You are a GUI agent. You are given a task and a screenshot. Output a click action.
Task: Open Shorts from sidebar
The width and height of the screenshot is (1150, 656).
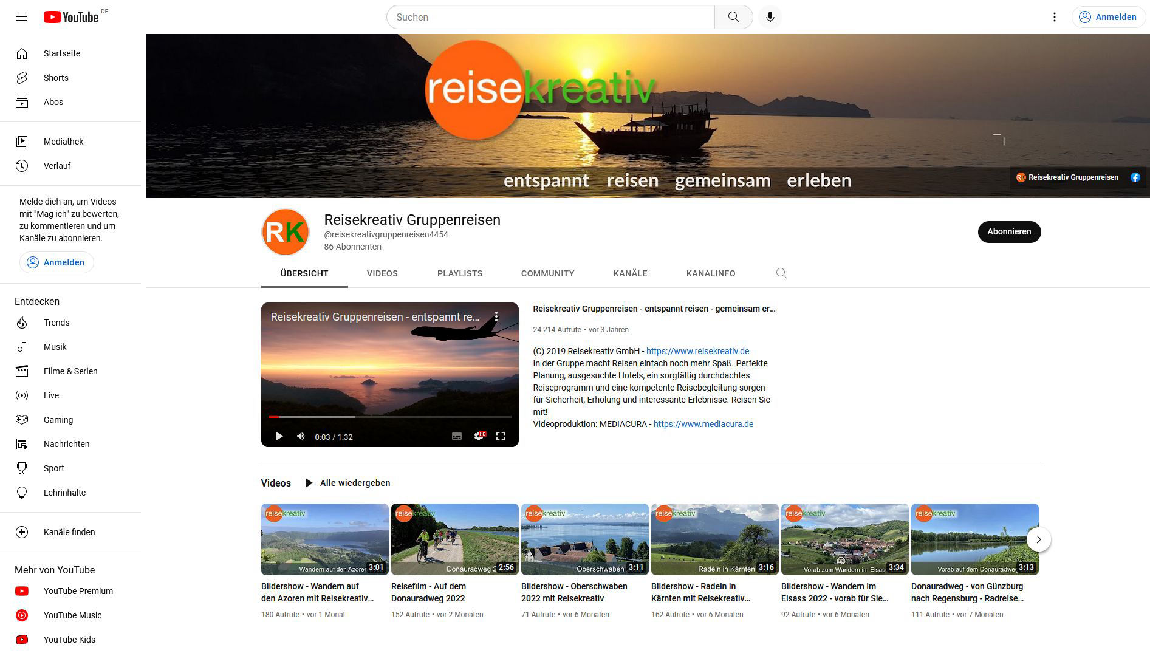[x=70, y=78]
